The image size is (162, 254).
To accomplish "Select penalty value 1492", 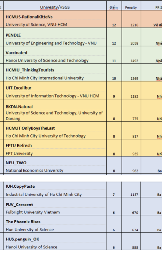I will coord(134,61).
